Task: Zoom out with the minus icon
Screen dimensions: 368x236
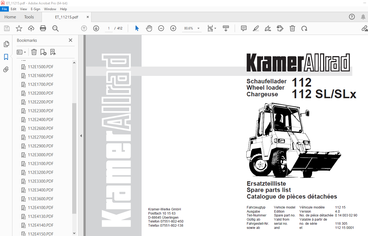Action: click(161, 28)
